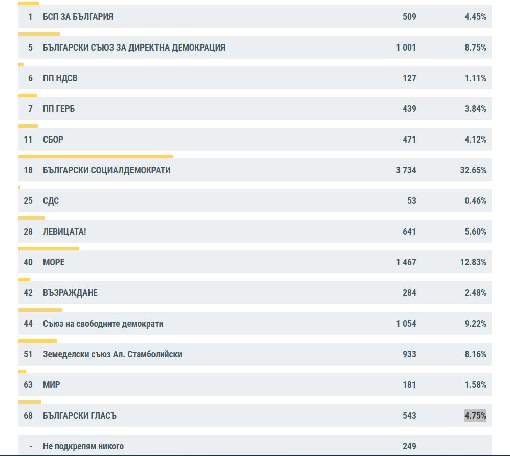Click vote count 249 for Не подкрепям никого
Screen dimensions: 510x456
coord(409,446)
